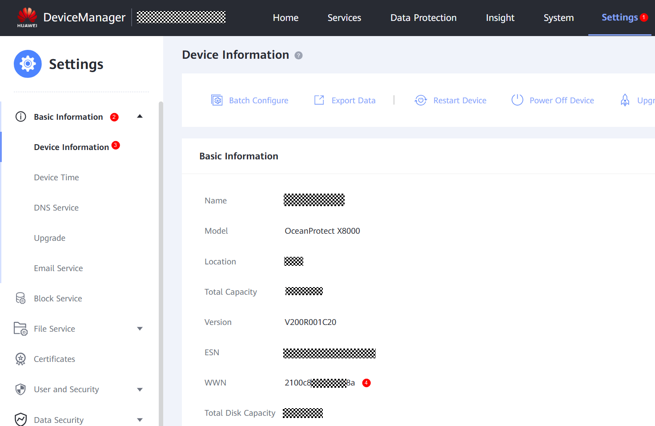655x426 pixels.
Task: Select Device Information in the sidebar
Action: 72,147
